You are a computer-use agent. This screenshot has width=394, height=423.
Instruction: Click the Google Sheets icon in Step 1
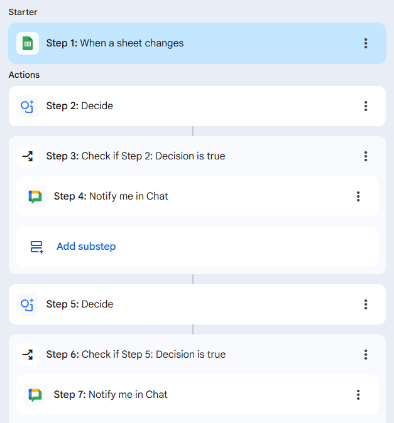pos(28,43)
